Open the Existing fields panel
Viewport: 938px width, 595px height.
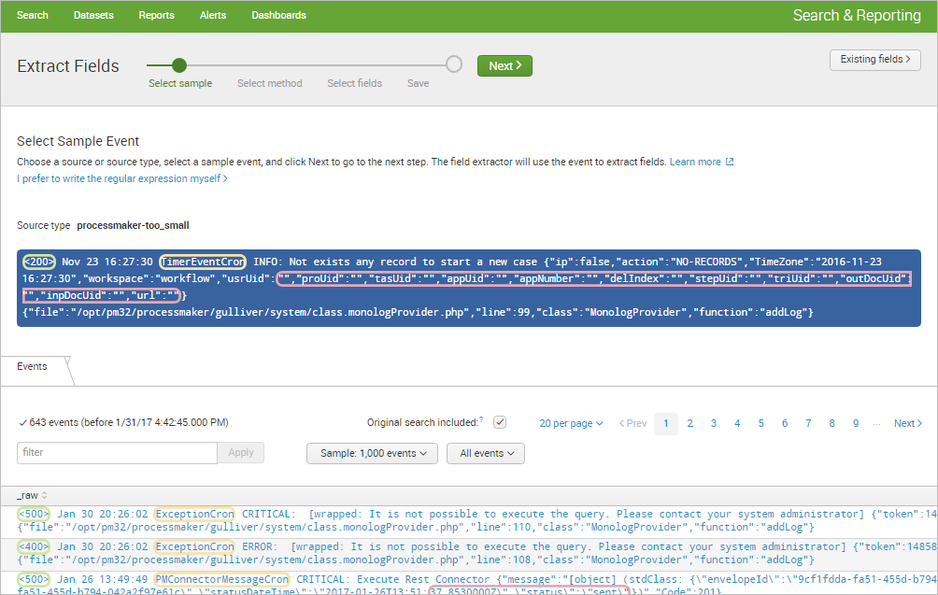875,60
